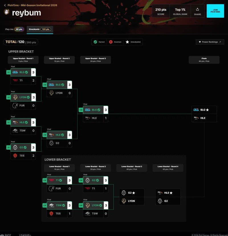Click the HLE logo versus TSW
Viewport: 228px width, 236px height.
(15, 122)
